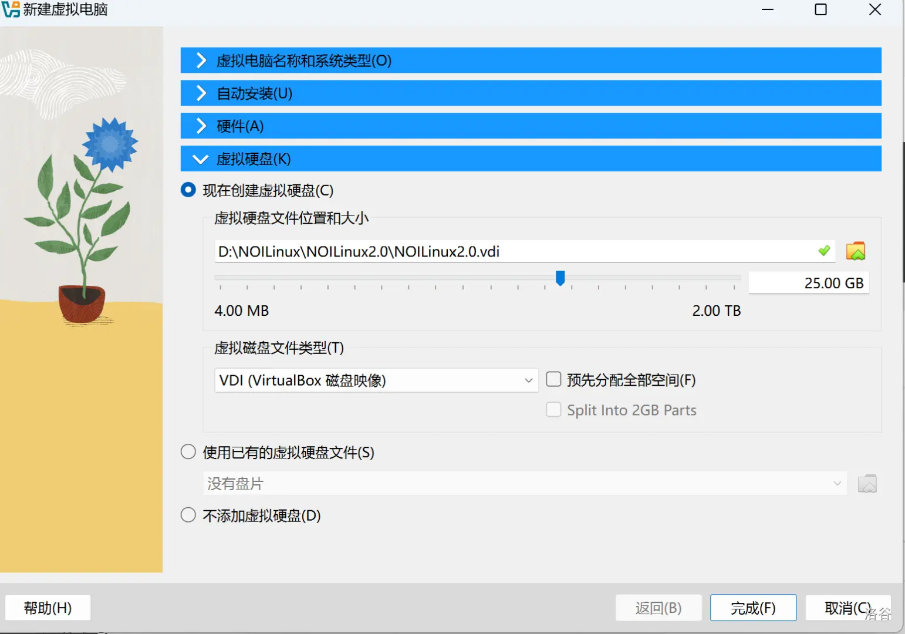Expand 虚拟电脑名称和系统类型 section

[201, 60]
